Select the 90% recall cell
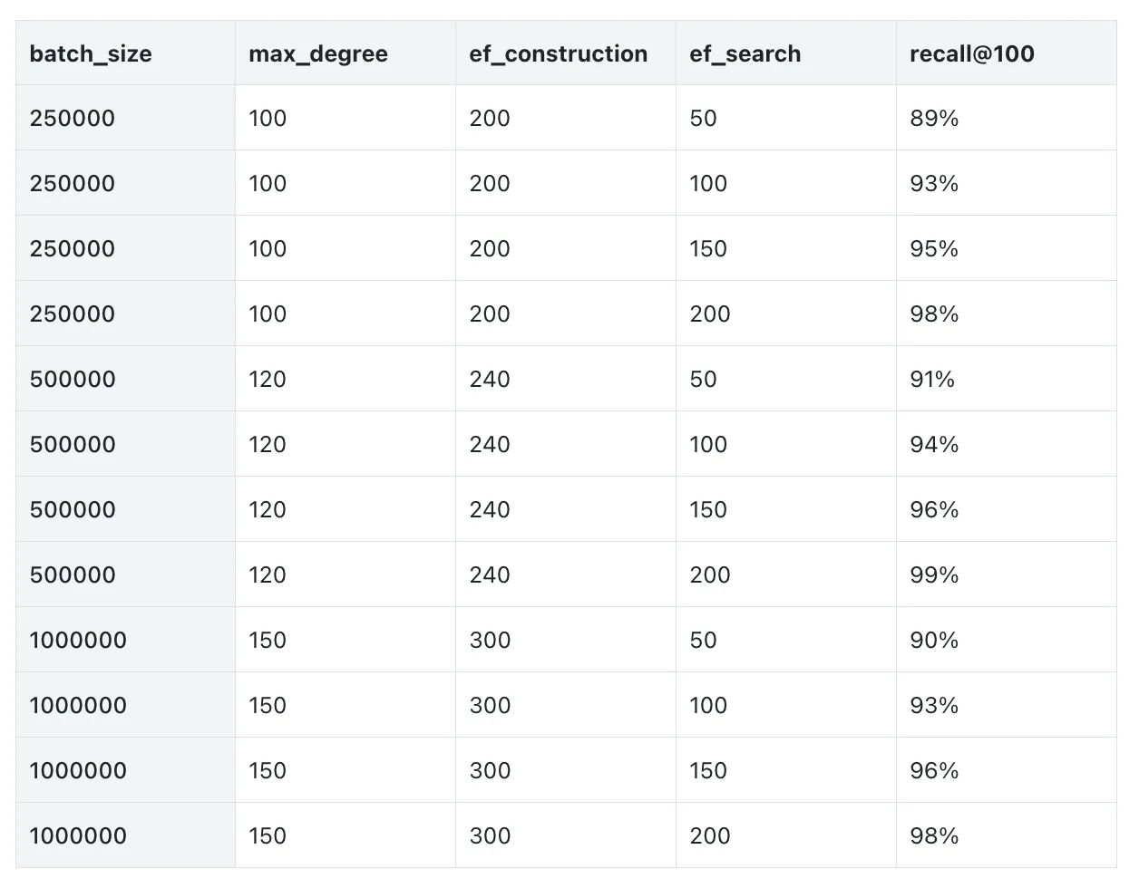 point(934,641)
